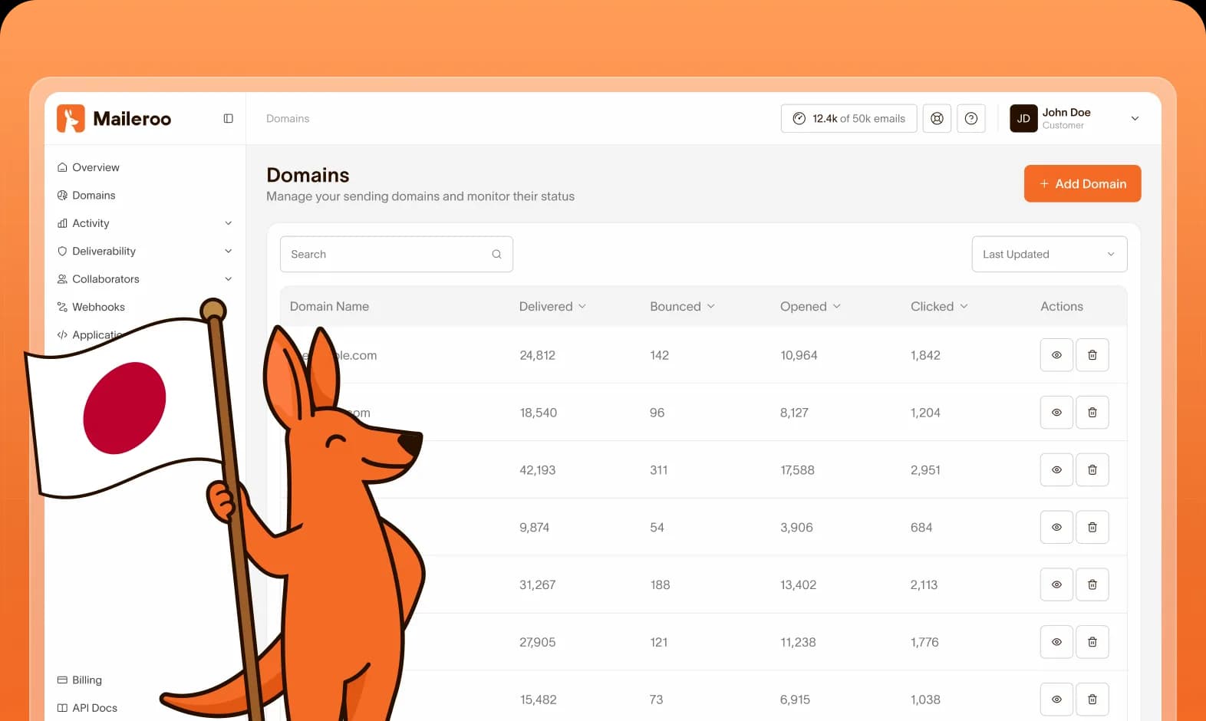Screen dimensions: 1206x721
Task: Delete the domain with 42,193 delivered
Action: (1092, 470)
